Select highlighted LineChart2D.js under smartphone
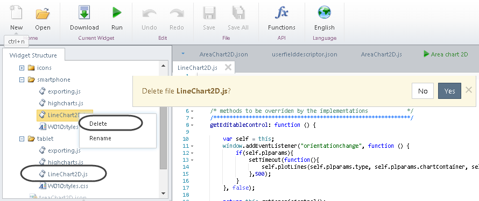The image size is (479, 201). [x=65, y=115]
